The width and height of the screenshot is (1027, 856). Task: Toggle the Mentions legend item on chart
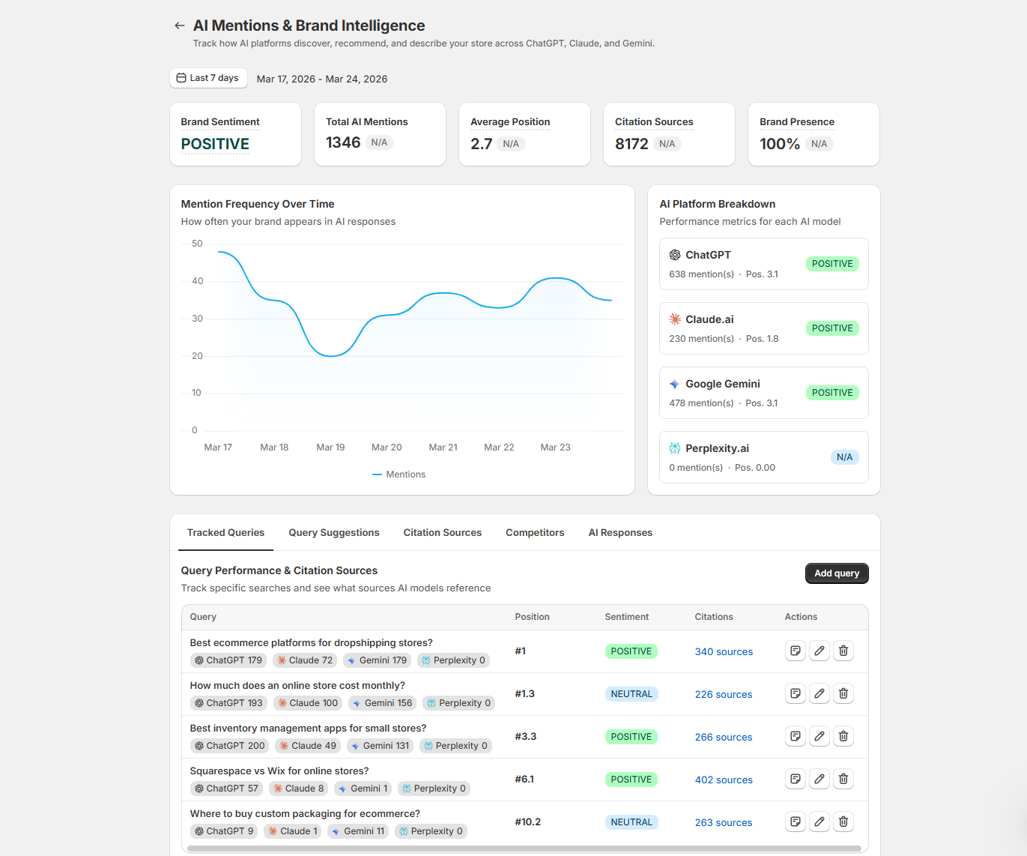tap(399, 474)
